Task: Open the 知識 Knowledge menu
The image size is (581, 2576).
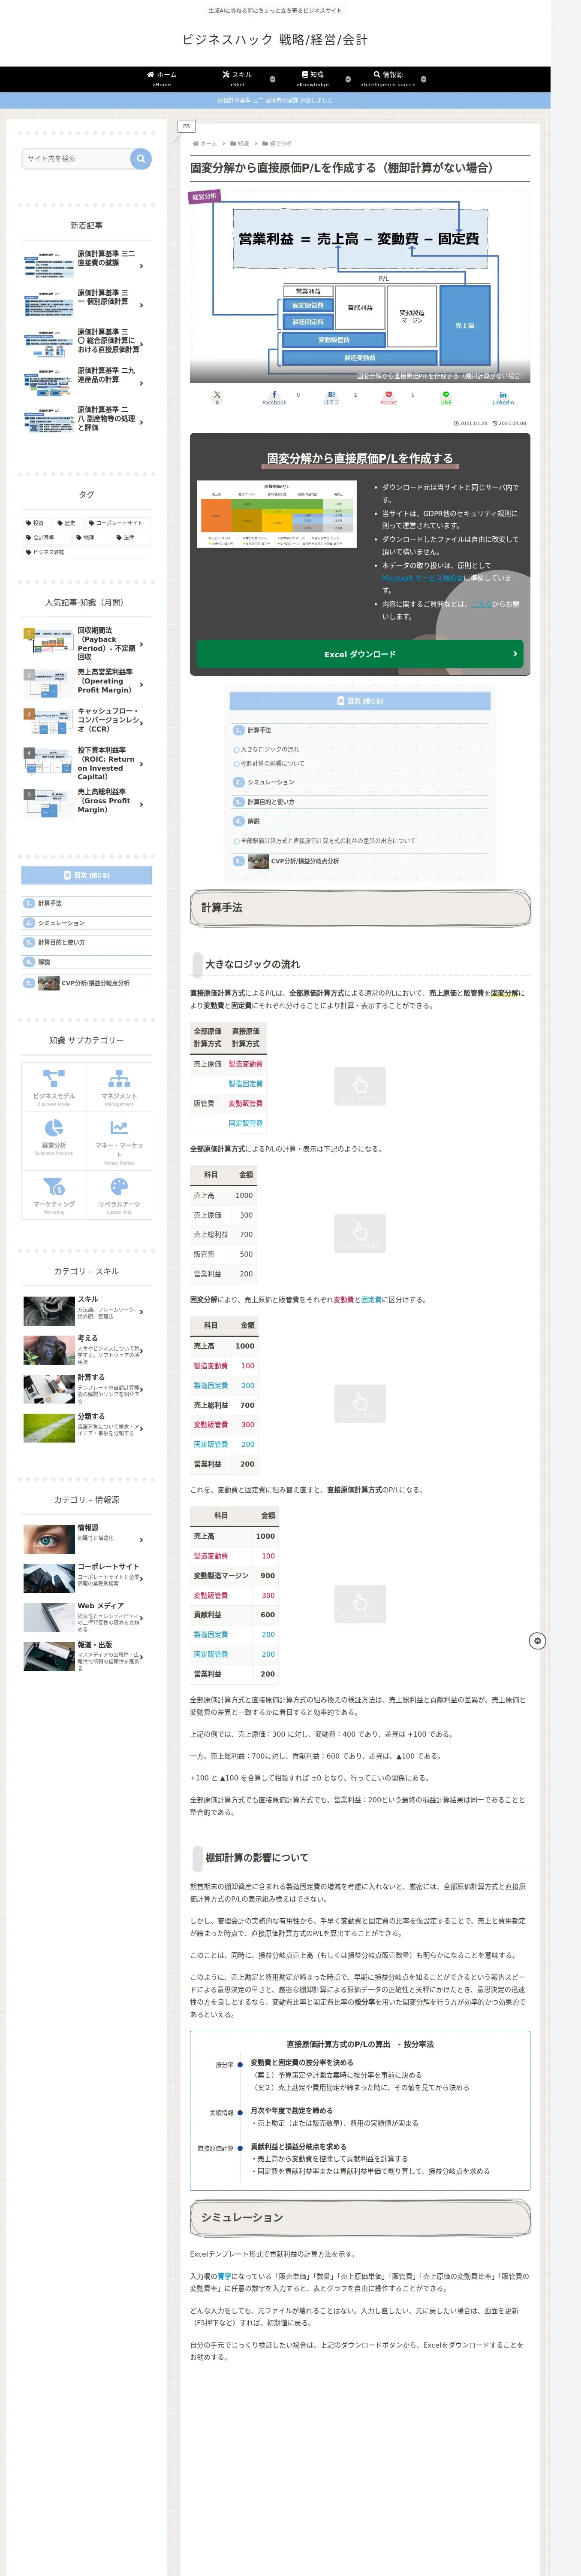Action: pyautogui.click(x=313, y=79)
